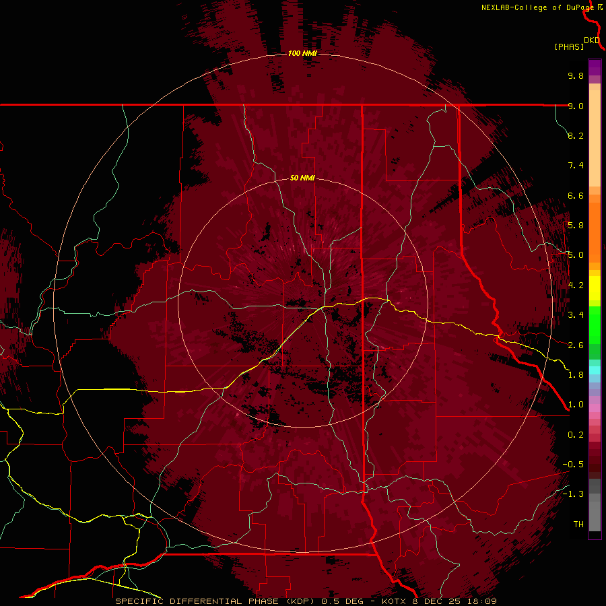This screenshot has width=606, height=606.
Task: Click the 100 NMI range ring label
Action: coord(302,53)
